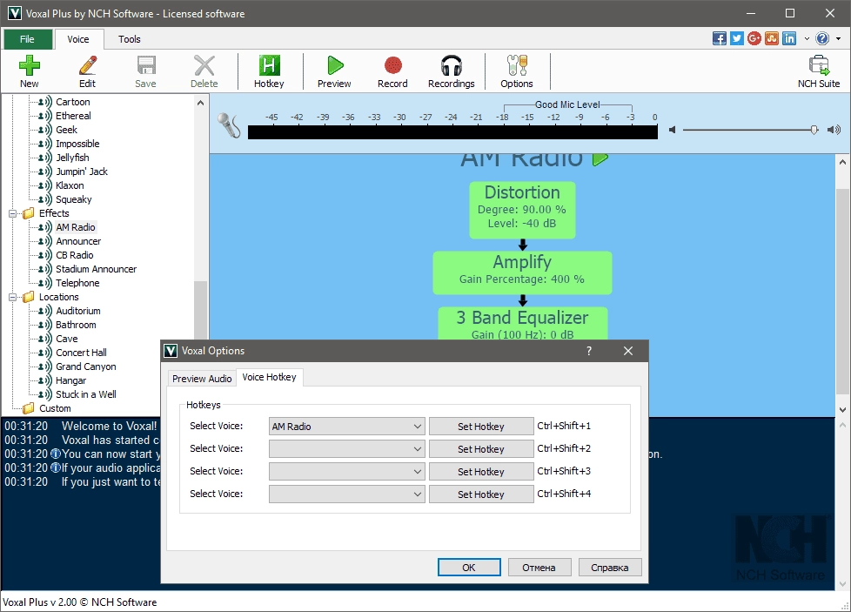The width and height of the screenshot is (851, 612).
Task: Start voice Preview from the toolbar
Action: (x=334, y=71)
